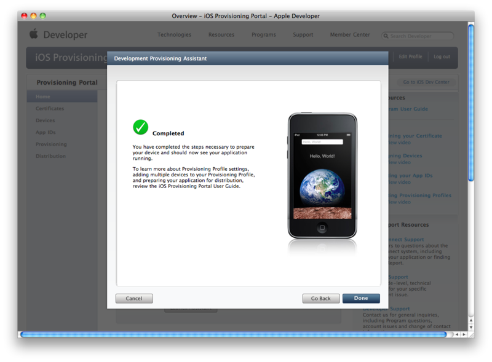Click the Provisioning Portal heading
This screenshot has height=362, width=492.
(x=67, y=82)
